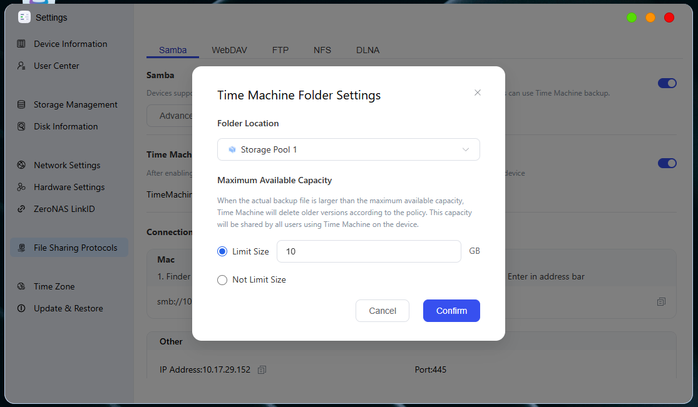Select the Disk Information icon

21,126
